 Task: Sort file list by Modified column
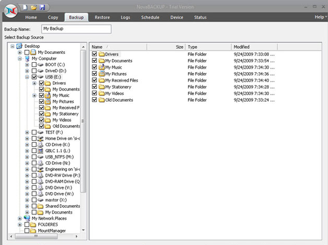point(254,47)
